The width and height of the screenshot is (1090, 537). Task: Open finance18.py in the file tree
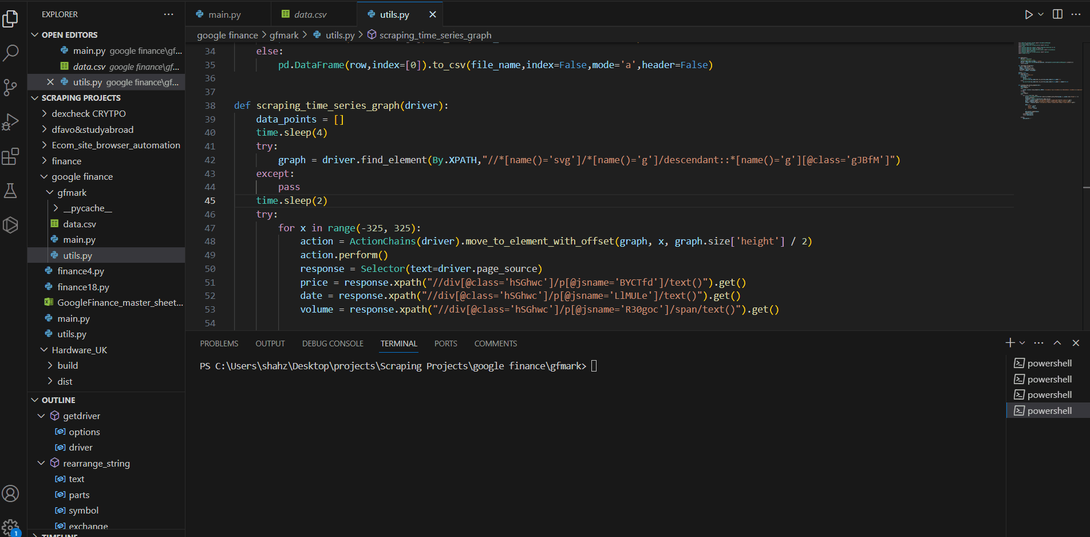[106, 287]
